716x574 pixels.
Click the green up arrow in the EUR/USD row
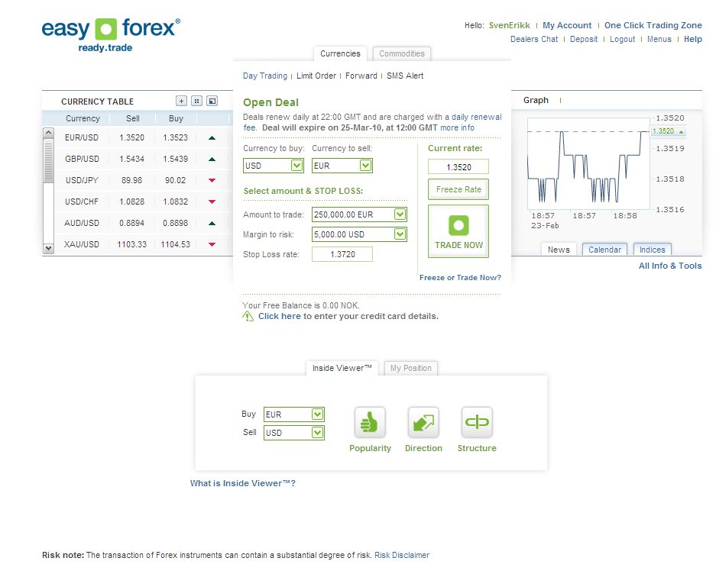tap(212, 138)
